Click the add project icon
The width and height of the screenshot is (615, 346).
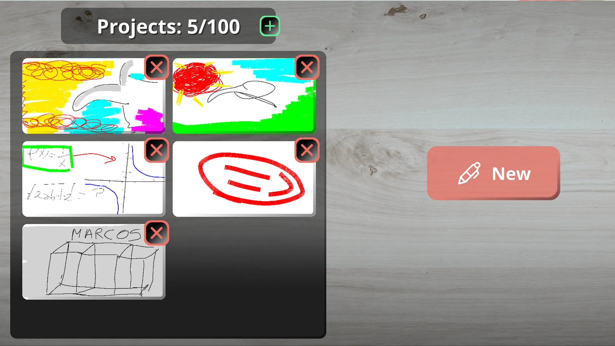[x=270, y=26]
